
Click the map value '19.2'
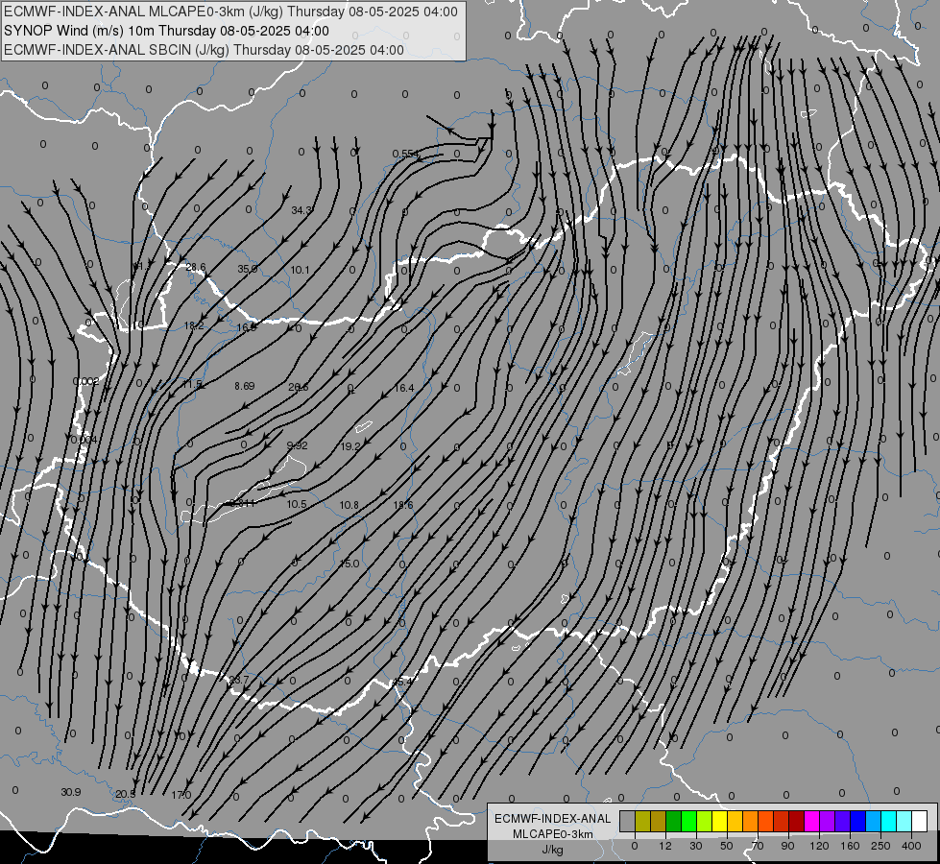[350, 446]
